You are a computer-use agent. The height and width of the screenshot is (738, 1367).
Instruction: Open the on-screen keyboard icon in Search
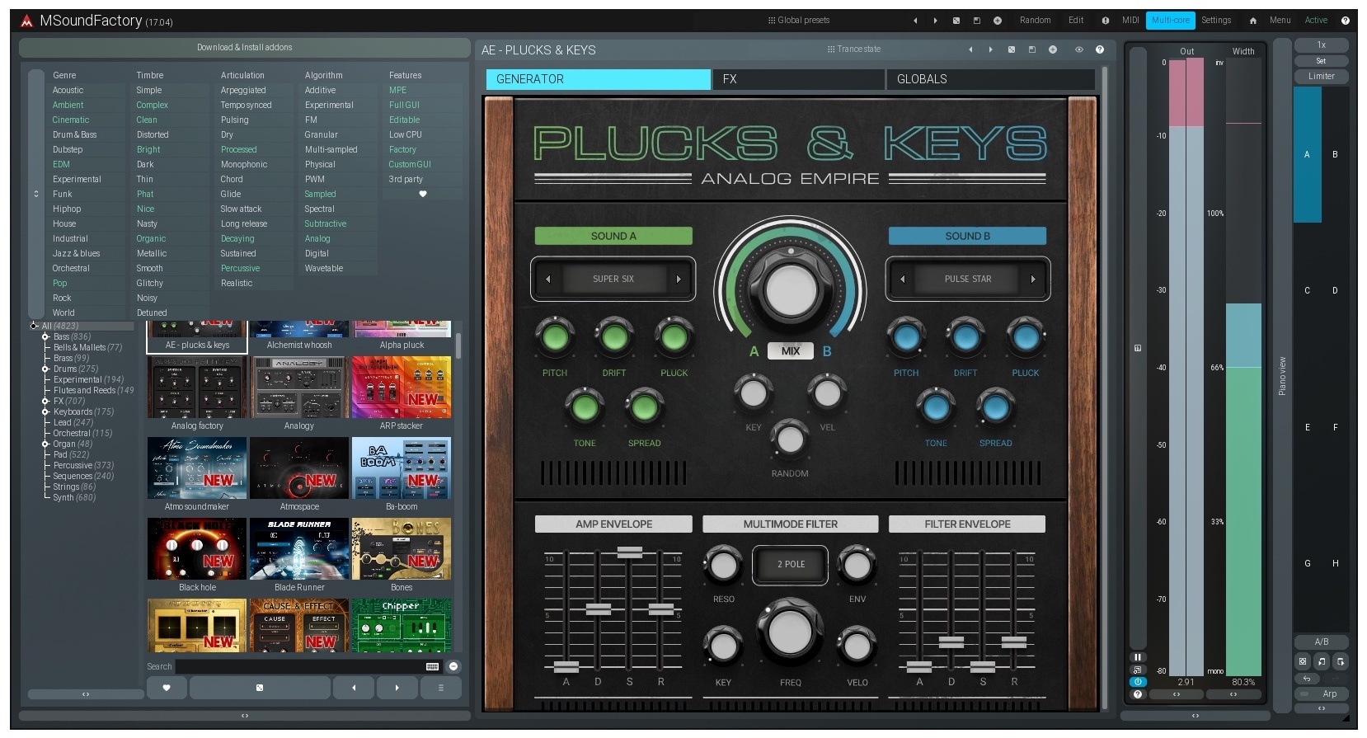click(432, 666)
